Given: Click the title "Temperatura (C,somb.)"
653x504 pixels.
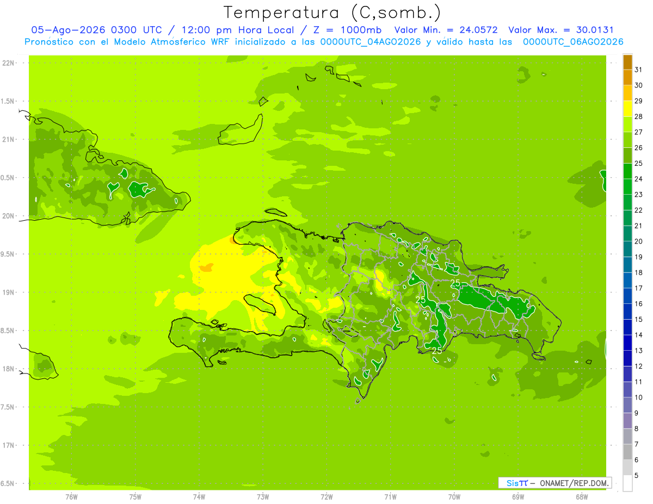Looking at the screenshot, I should 332,13.
